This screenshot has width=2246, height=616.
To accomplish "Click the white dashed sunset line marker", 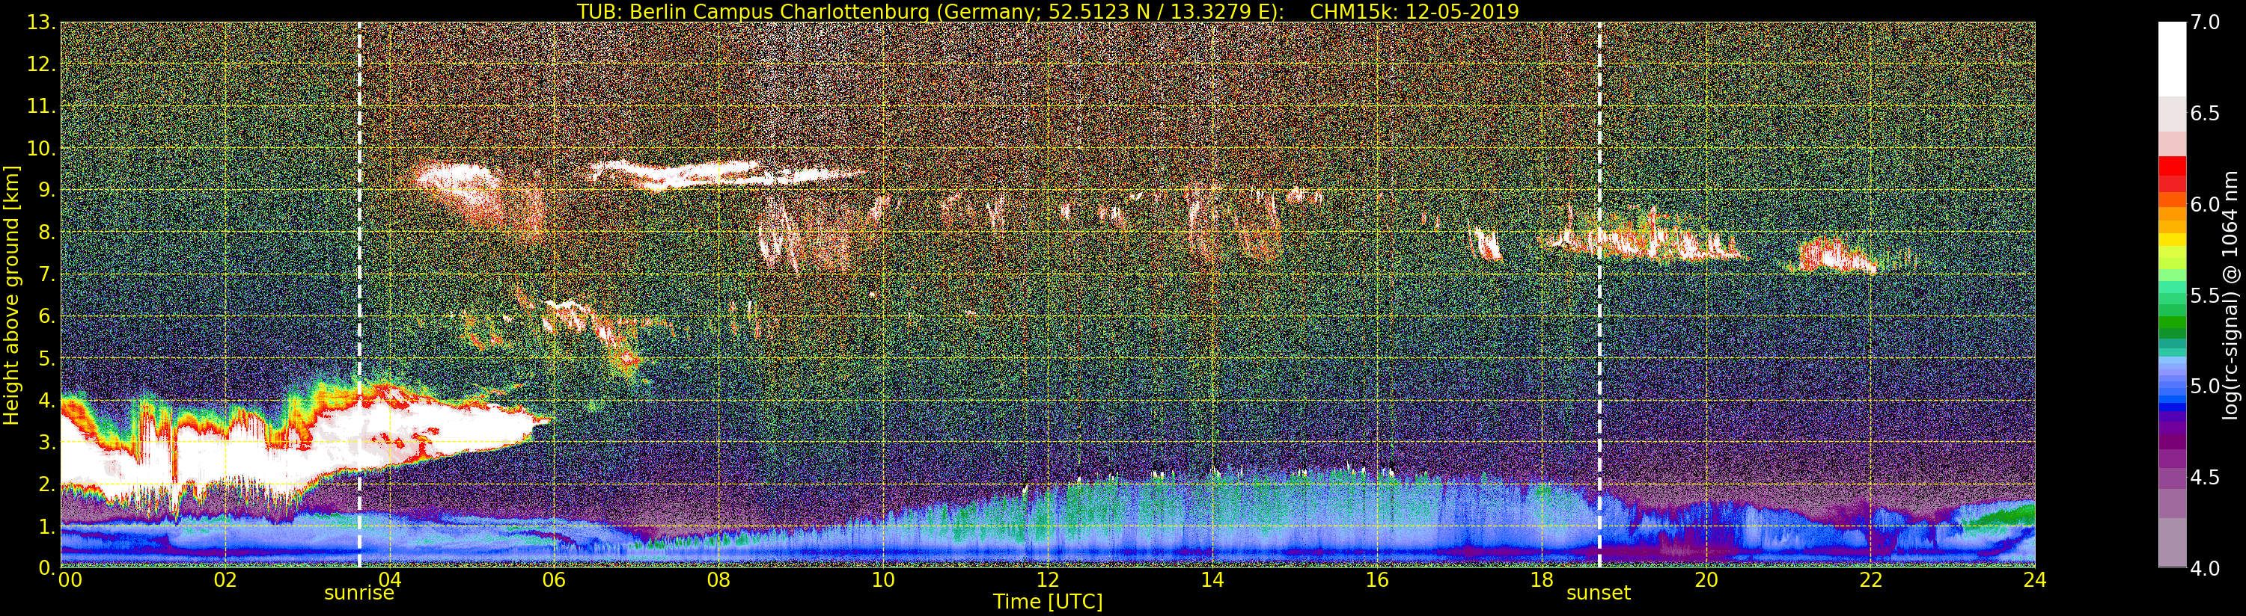I will tap(1599, 295).
